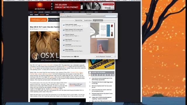Image resolution: width=187 pixels, height=105 pixels.
Task: Click icon beside Judge file-sharing judgment story
Action: pyautogui.click(x=90, y=97)
